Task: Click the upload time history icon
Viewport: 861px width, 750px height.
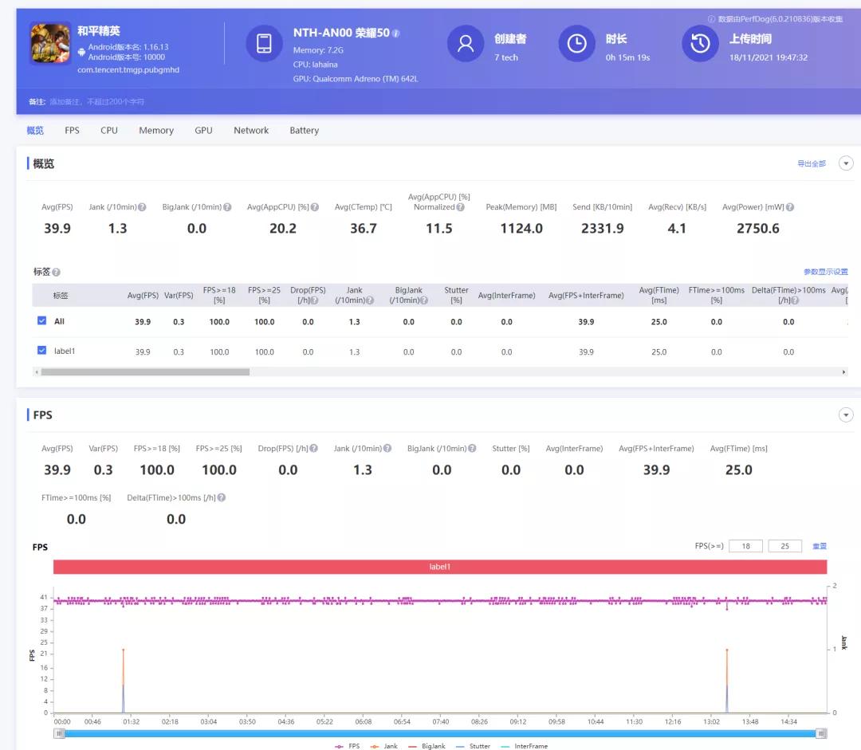Action: click(700, 43)
